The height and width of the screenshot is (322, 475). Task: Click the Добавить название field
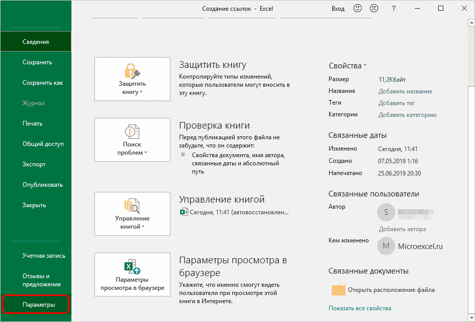pos(405,91)
